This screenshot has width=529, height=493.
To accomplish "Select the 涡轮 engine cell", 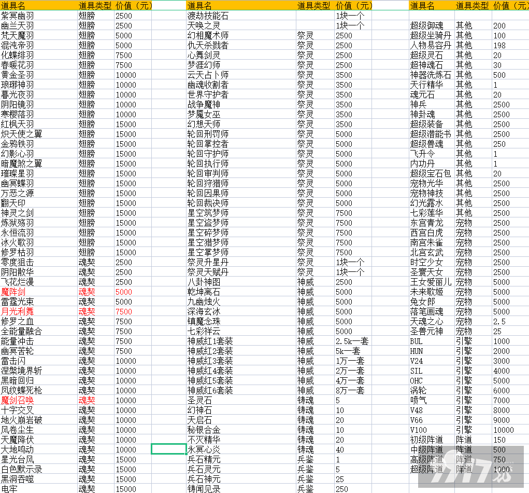I will point(418,391).
